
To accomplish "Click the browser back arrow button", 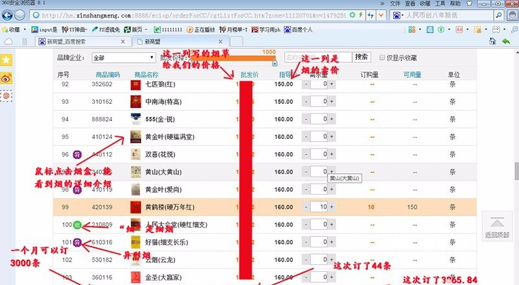I will (7, 15).
